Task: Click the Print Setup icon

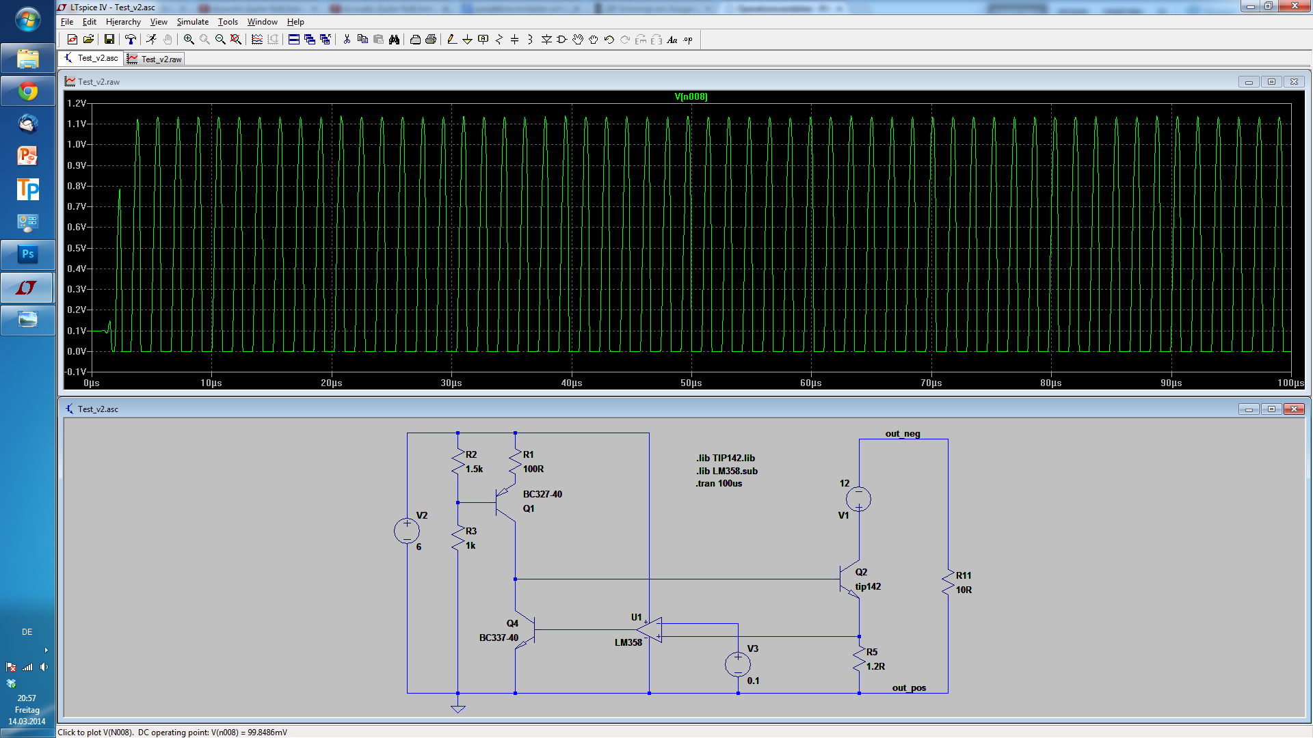Action: 415,40
